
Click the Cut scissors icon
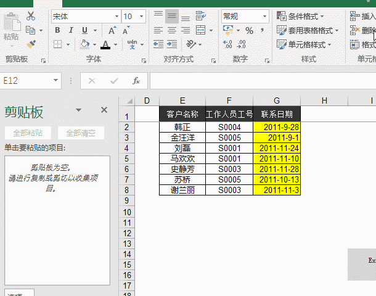click(31, 16)
